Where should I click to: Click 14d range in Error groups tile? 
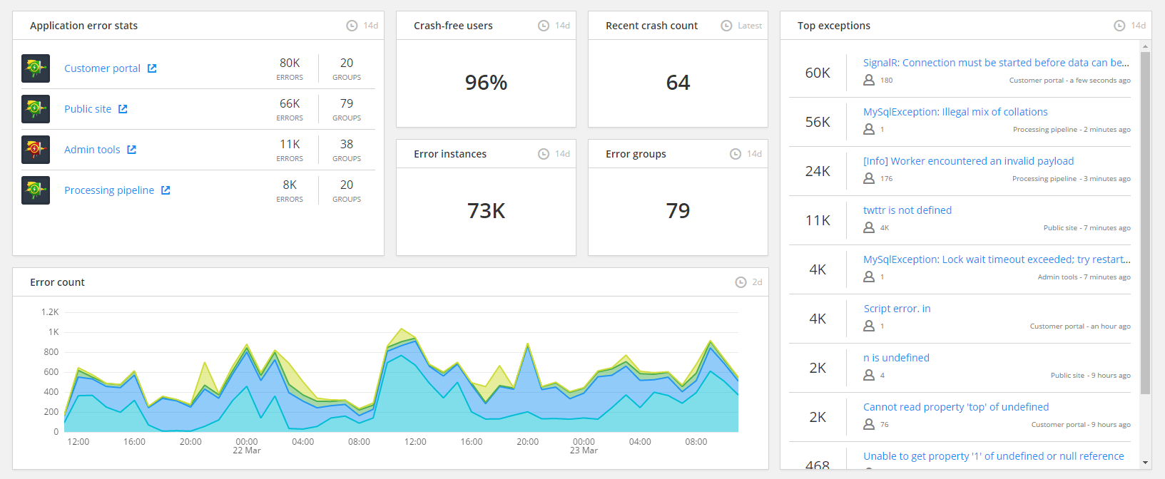[755, 154]
